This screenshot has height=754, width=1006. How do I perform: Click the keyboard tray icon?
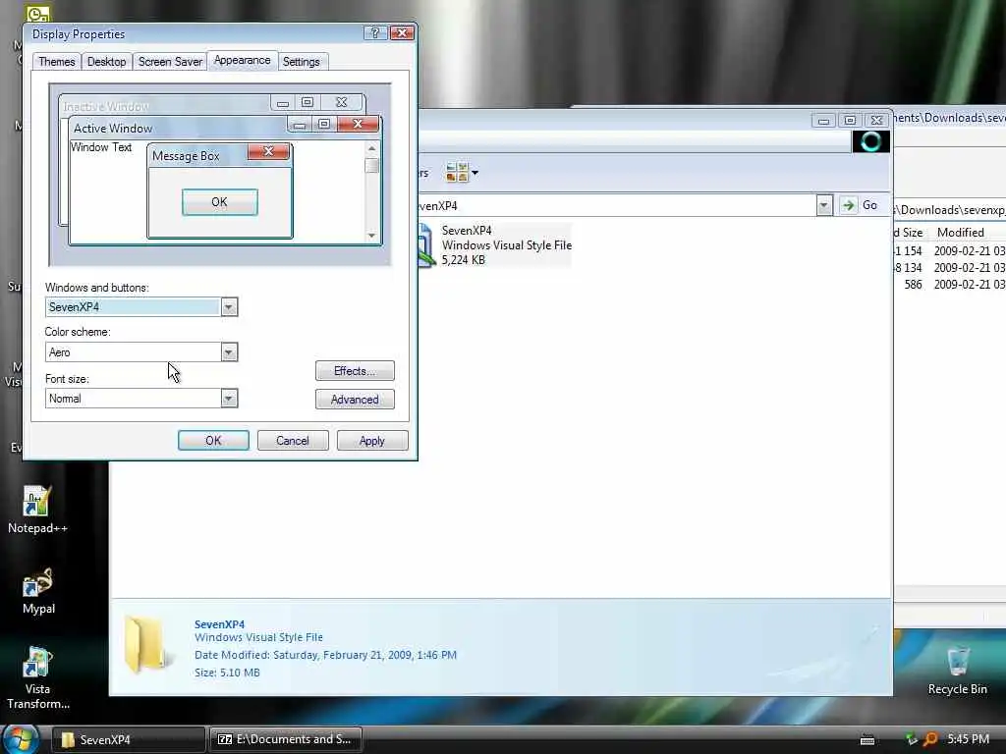click(x=867, y=740)
